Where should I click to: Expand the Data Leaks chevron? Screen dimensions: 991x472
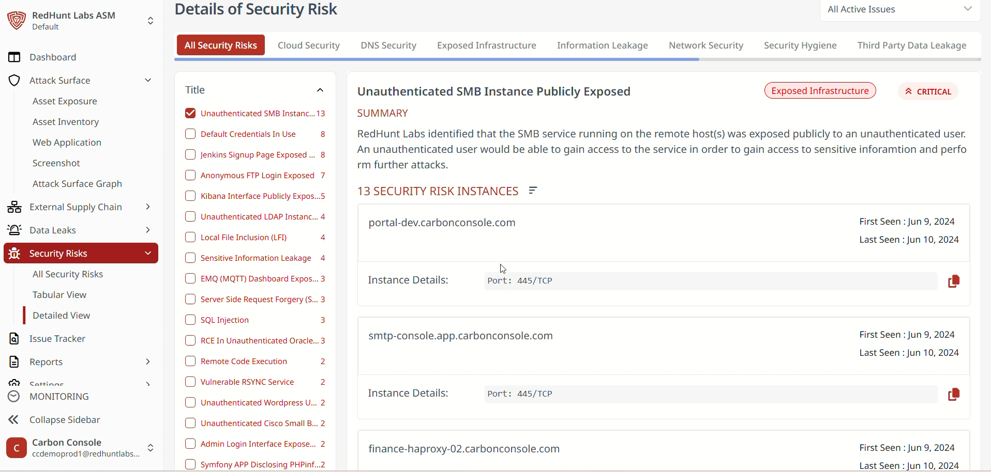tap(148, 230)
